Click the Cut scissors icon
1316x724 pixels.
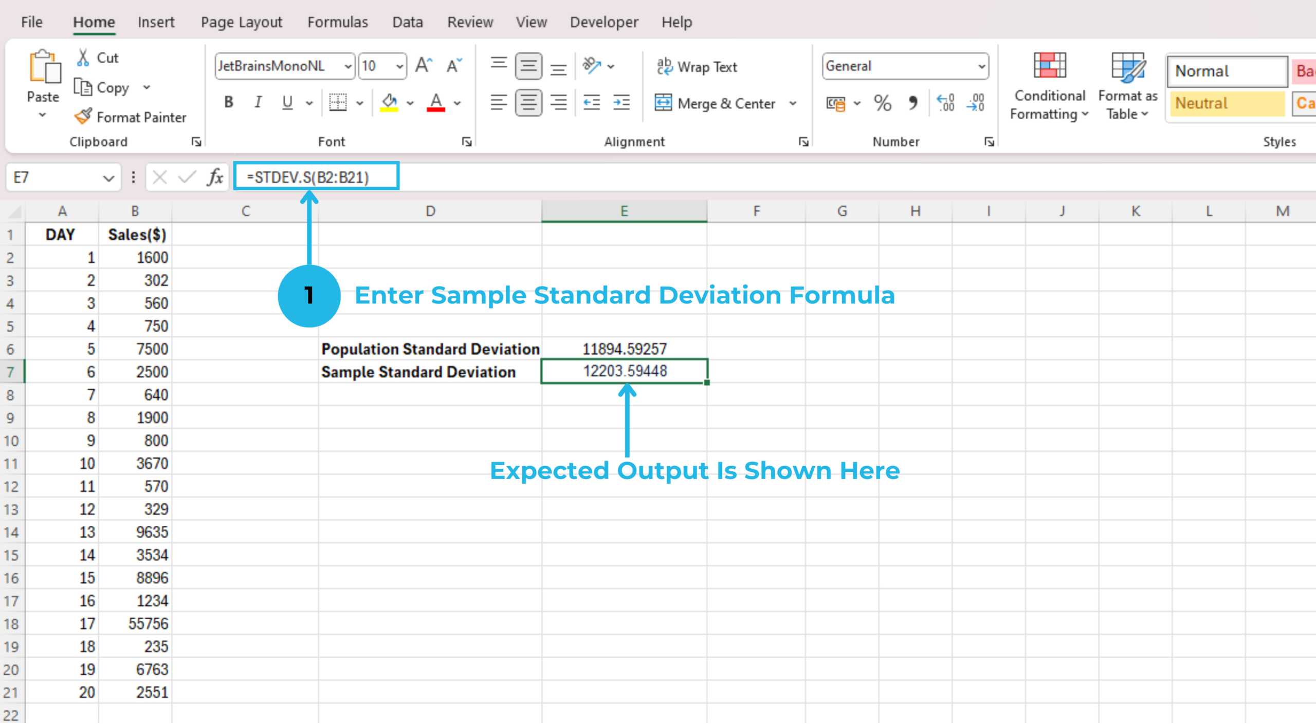tap(83, 58)
